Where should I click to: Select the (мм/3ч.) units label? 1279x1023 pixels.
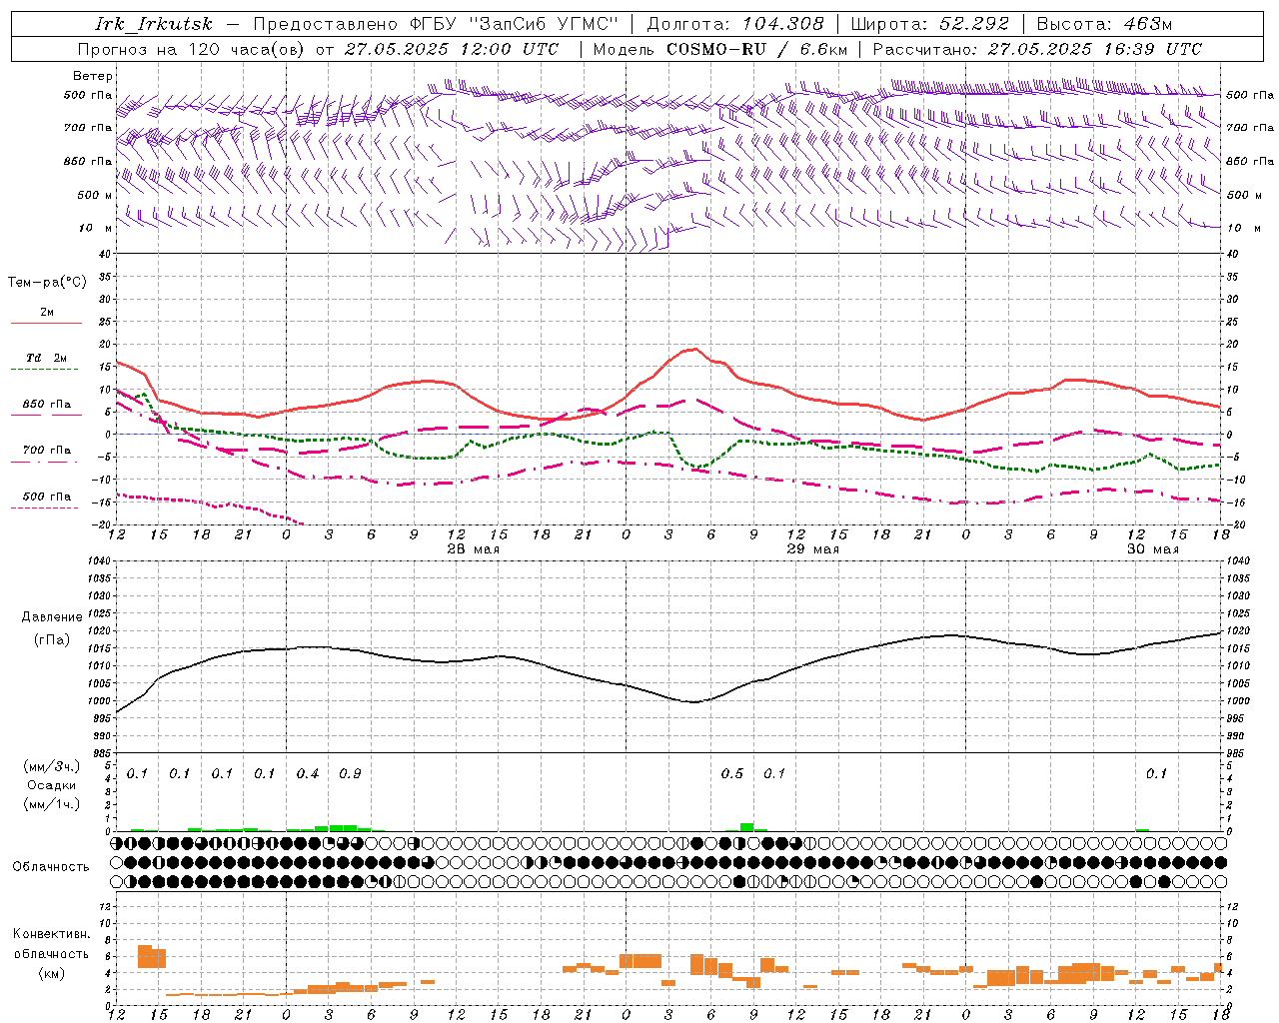pyautogui.click(x=51, y=766)
